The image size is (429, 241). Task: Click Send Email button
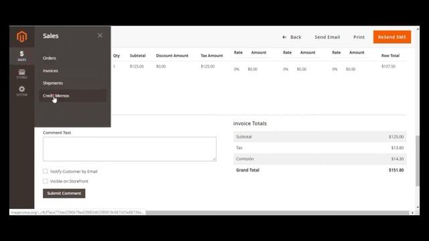(327, 37)
